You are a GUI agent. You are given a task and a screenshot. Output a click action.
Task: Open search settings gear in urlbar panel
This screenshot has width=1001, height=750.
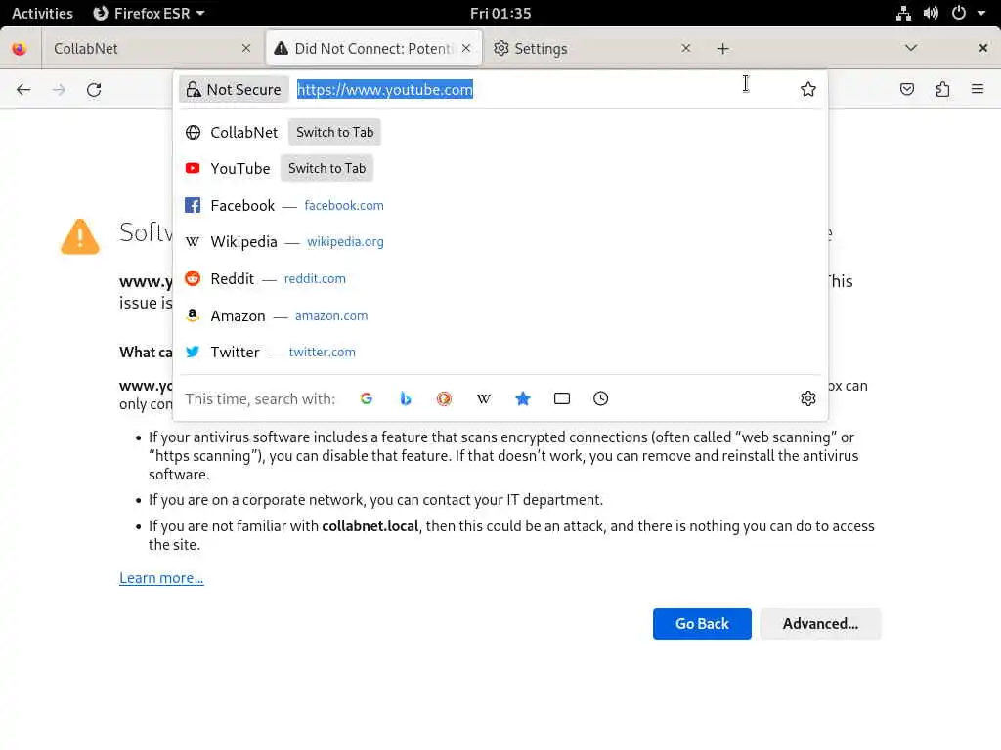[808, 398]
